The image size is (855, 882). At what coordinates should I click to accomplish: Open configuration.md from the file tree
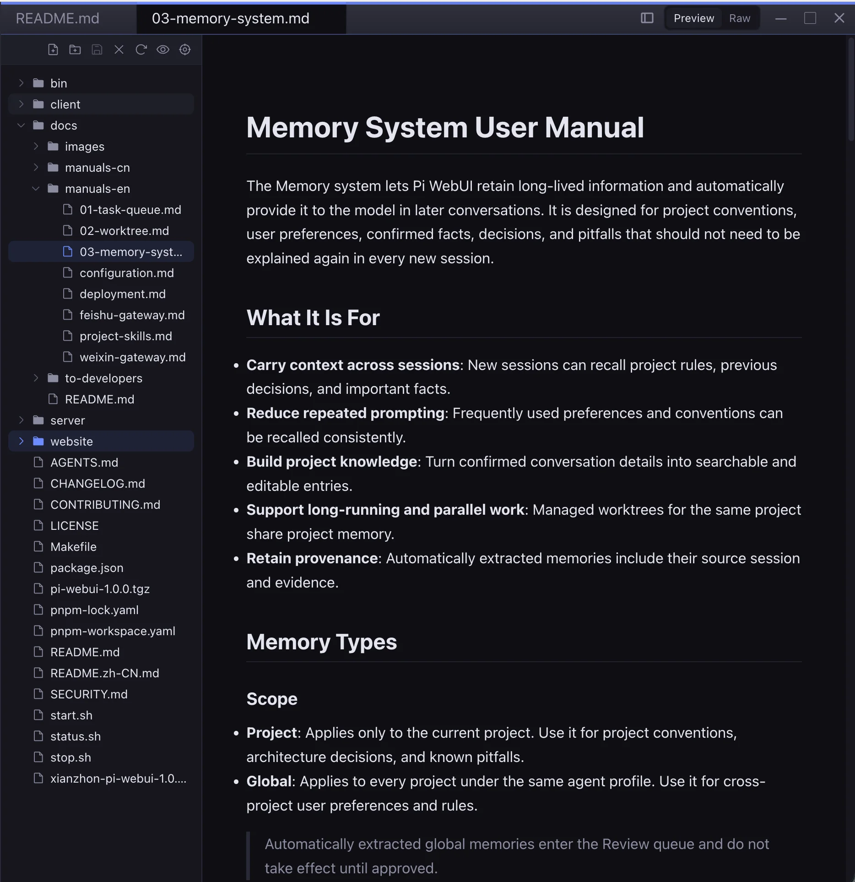(101, 272)
